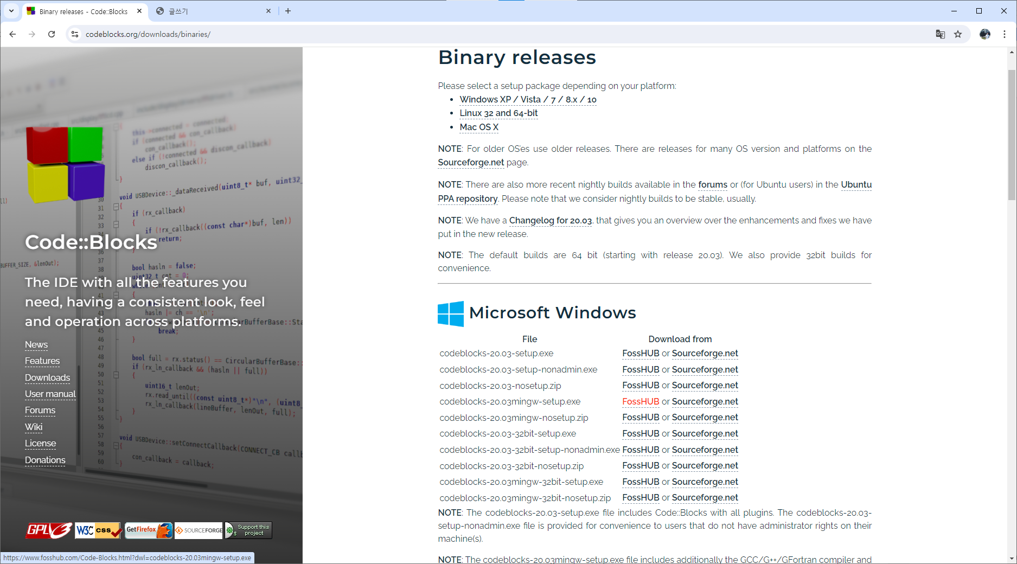Select the Binary releases - Code::Blocks tab

[85, 11]
